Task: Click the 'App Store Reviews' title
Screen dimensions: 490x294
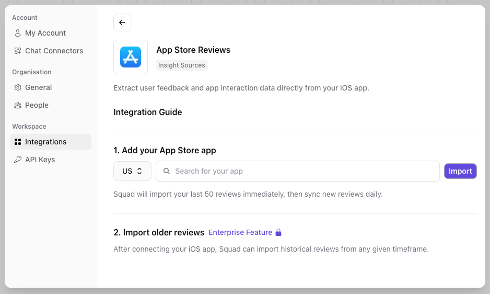Action: point(193,50)
